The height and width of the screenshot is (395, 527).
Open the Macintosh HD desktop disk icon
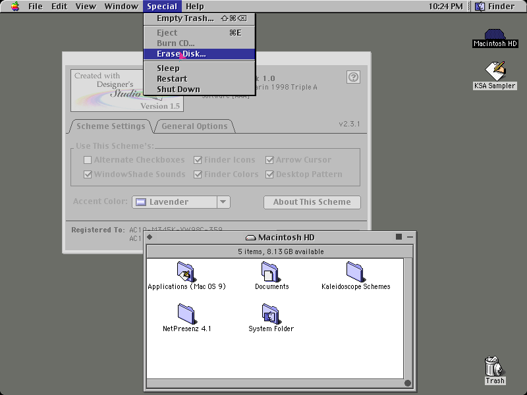click(x=495, y=34)
